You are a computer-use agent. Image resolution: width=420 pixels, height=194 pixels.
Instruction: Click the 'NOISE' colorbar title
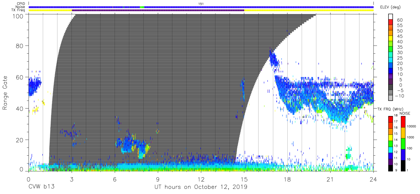(405, 113)
